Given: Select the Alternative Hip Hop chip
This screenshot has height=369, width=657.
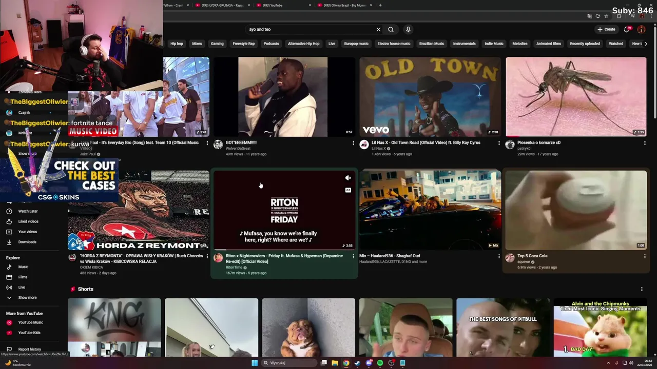Looking at the screenshot, I should click(x=303, y=44).
